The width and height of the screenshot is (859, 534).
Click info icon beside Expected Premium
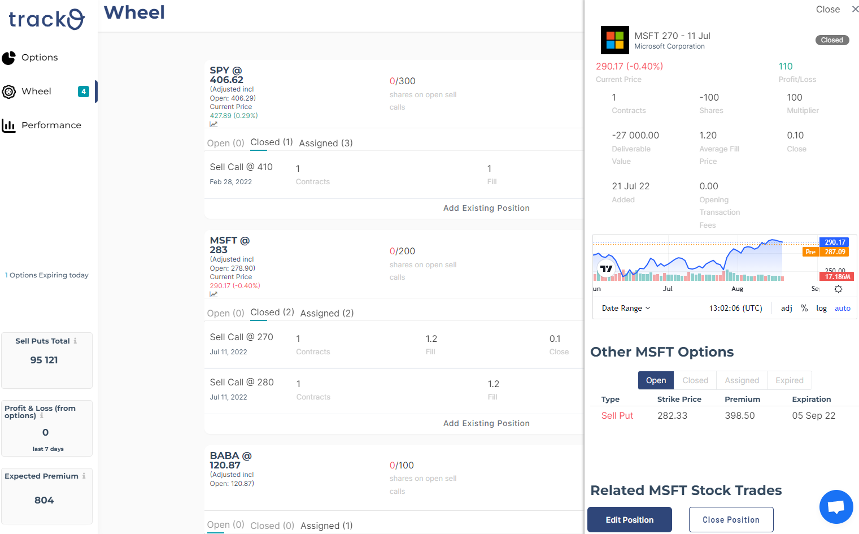(84, 476)
